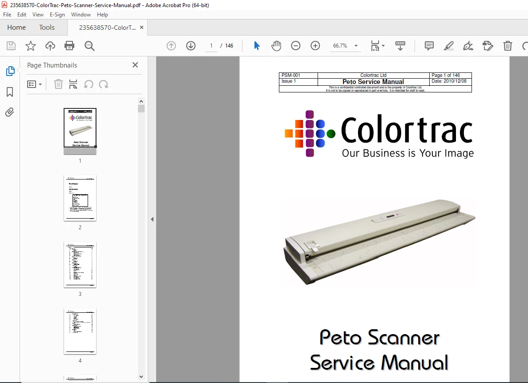Image resolution: width=528 pixels, height=383 pixels.
Task: Click "Peto Service Manual" header text
Action: coord(373,82)
